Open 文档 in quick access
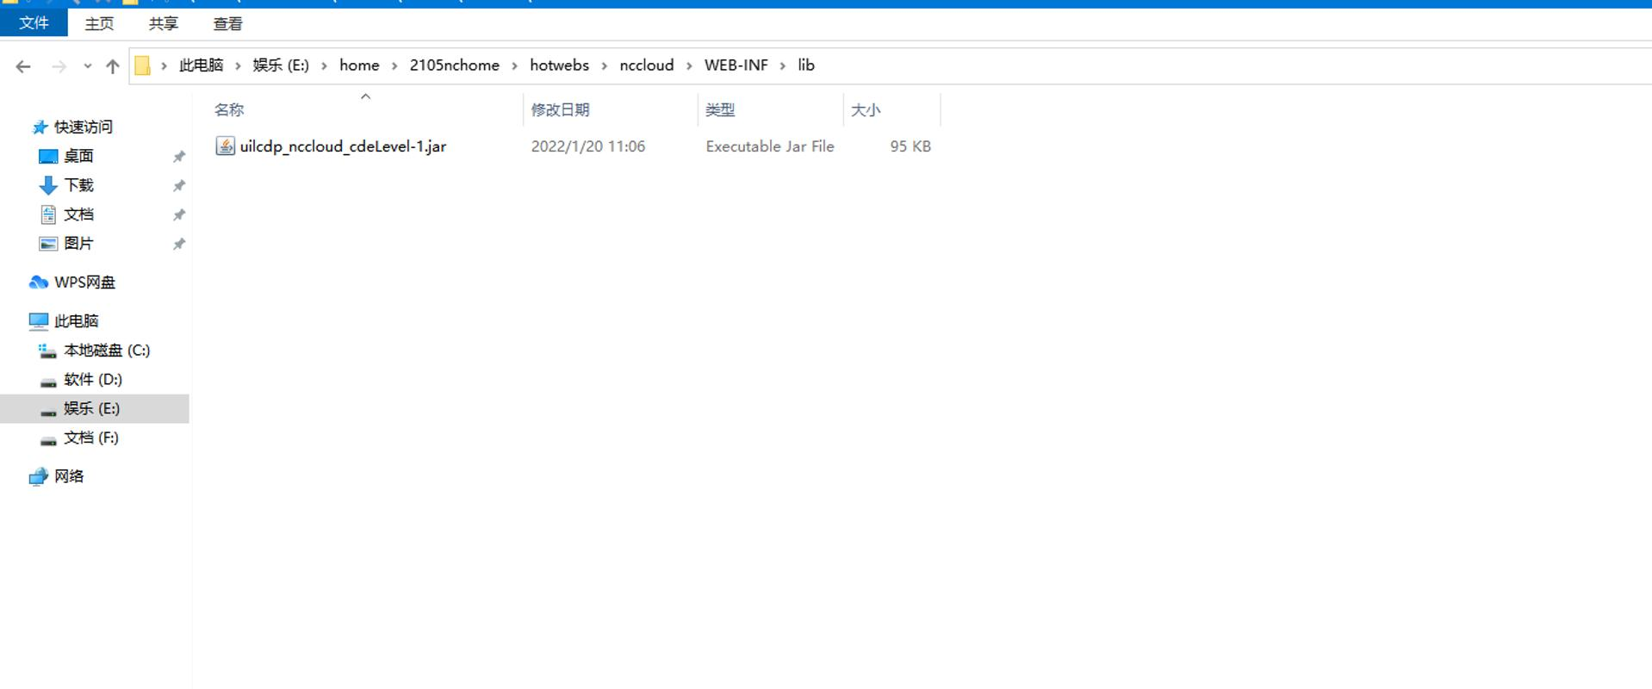The width and height of the screenshot is (1652, 689). [x=78, y=214]
